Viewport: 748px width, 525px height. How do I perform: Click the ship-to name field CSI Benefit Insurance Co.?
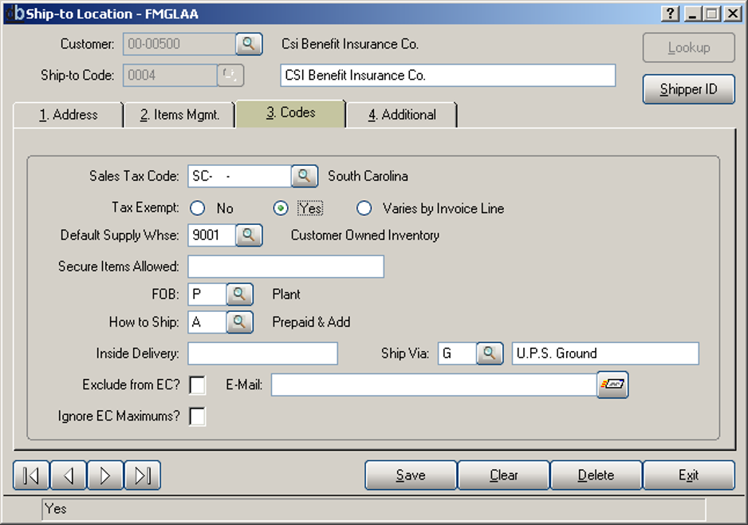(448, 76)
